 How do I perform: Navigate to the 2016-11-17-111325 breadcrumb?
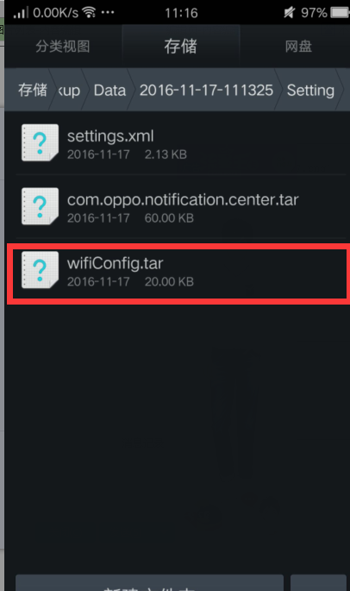(x=206, y=91)
